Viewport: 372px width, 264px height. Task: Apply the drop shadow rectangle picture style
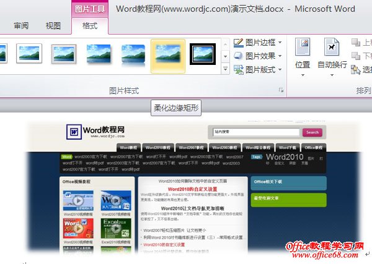click(99, 54)
